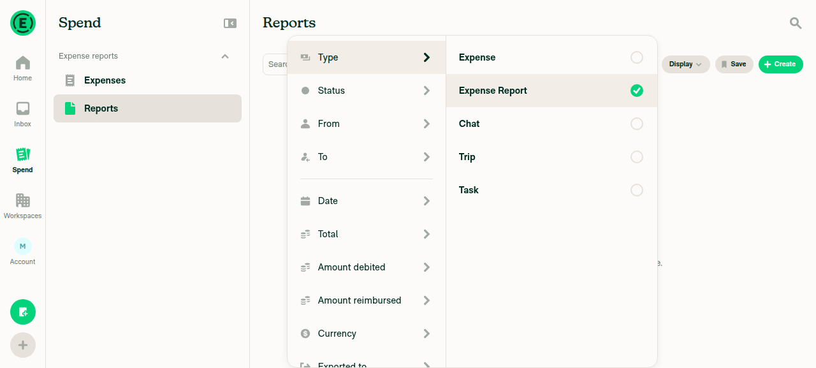Screen dimensions: 816x368
Task: Expand the Total submenu chevron
Action: [x=426, y=234]
